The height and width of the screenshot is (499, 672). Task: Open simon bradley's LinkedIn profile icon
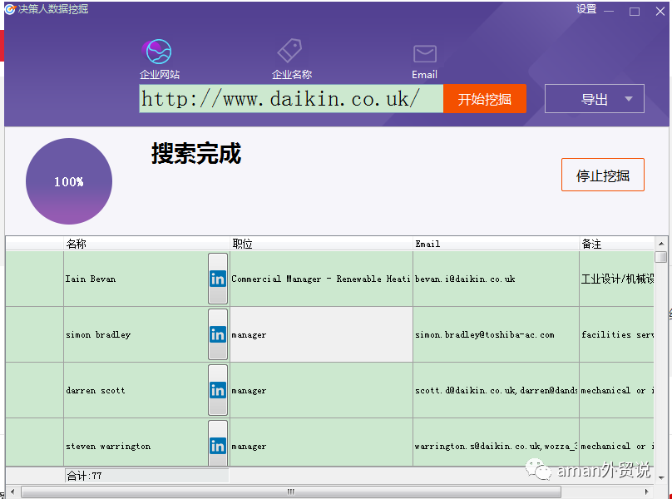tap(218, 334)
